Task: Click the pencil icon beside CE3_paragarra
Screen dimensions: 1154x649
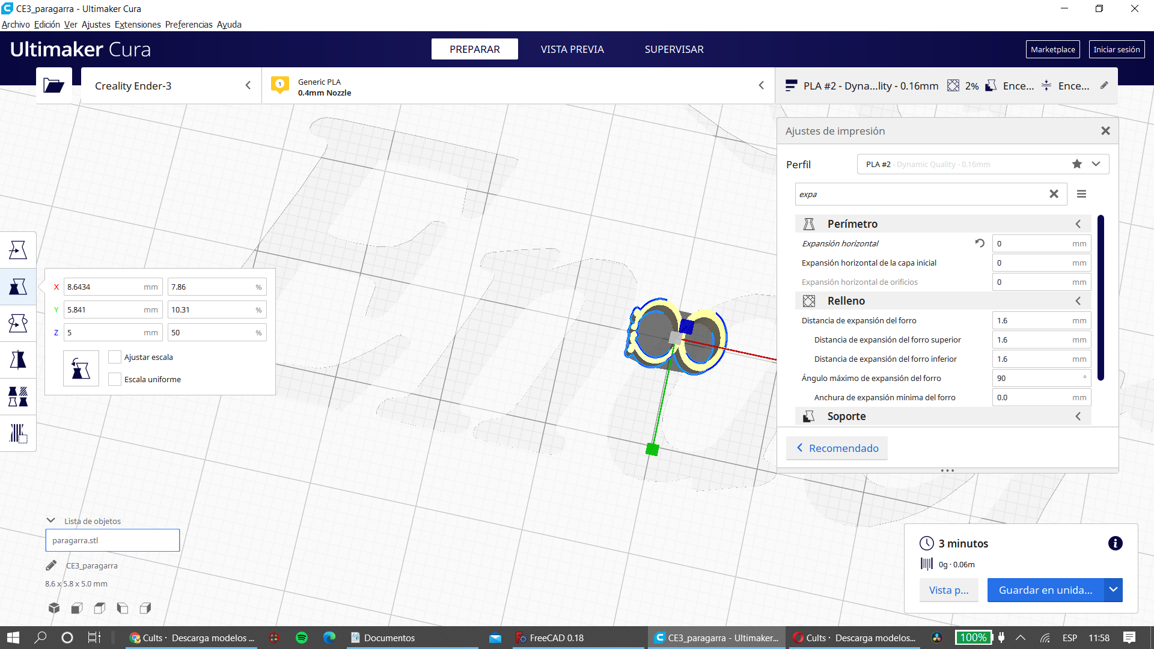Action: [x=51, y=565]
